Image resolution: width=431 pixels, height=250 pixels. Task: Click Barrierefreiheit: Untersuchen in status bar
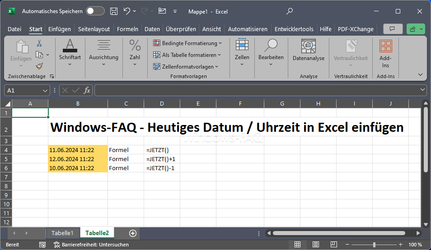pyautogui.click(x=91, y=245)
